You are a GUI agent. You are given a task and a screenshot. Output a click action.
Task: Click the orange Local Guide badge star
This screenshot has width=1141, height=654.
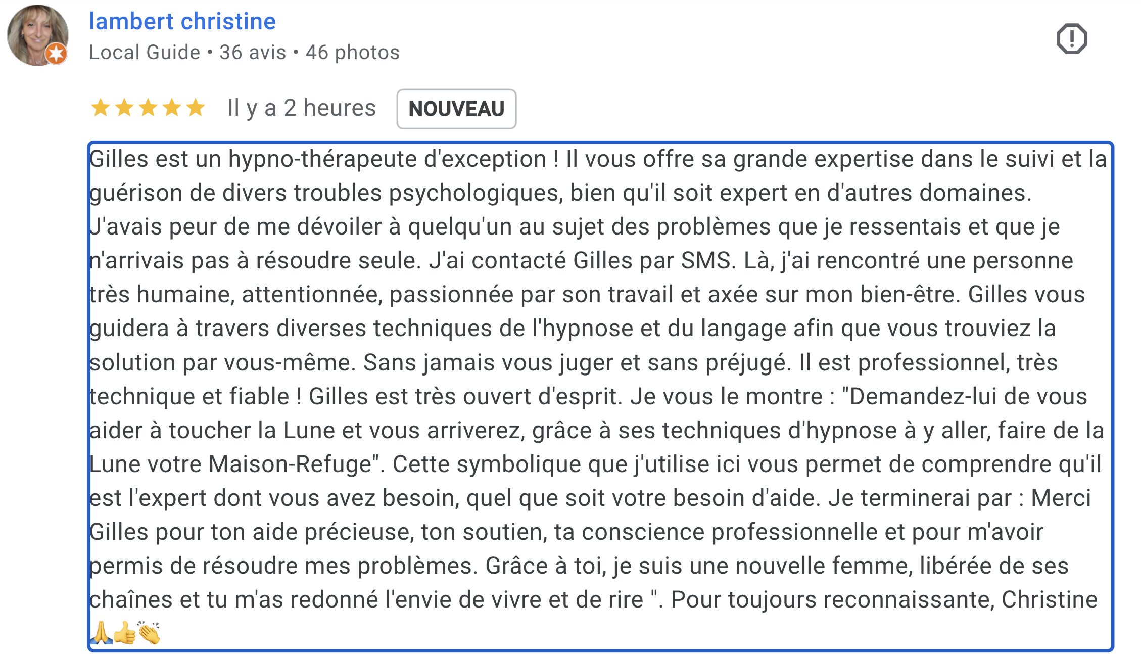(57, 53)
